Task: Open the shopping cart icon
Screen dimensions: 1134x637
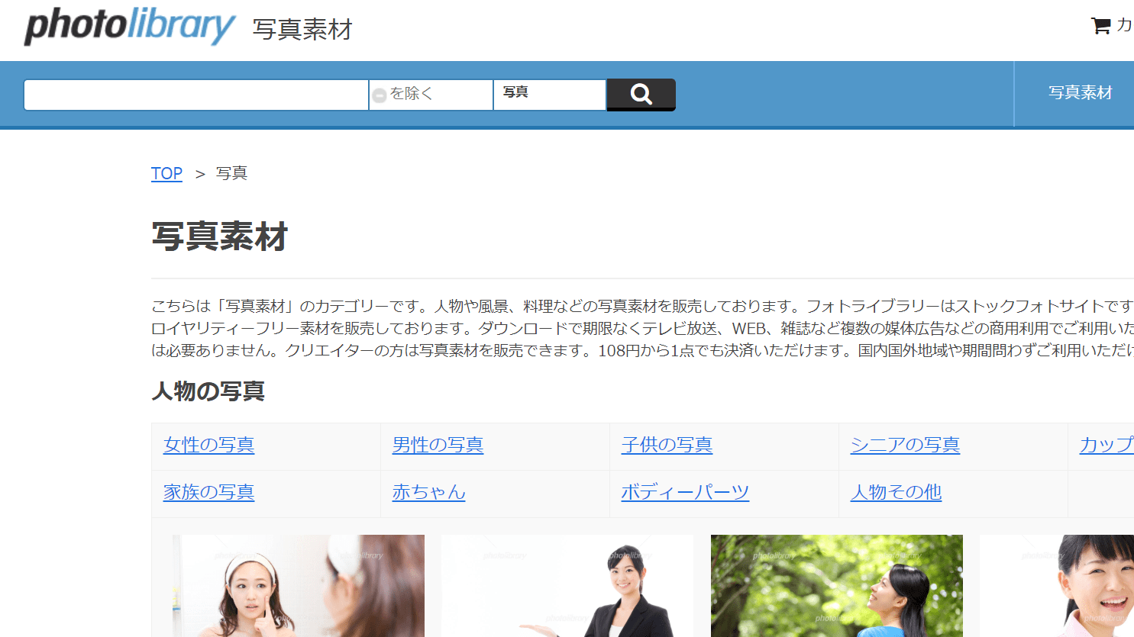Action: tap(1100, 24)
